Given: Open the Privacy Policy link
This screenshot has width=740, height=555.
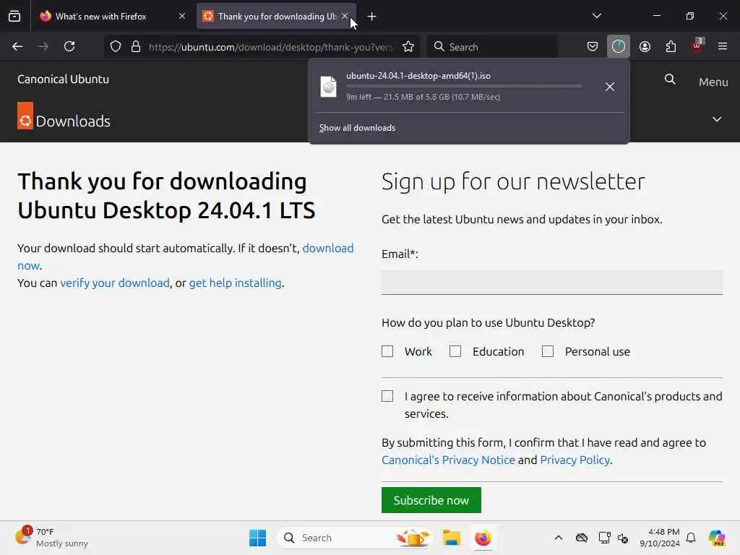Looking at the screenshot, I should click(x=575, y=460).
